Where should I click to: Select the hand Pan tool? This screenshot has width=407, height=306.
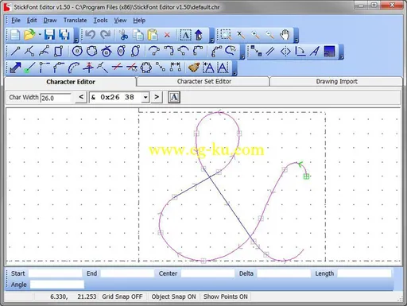coord(285,35)
